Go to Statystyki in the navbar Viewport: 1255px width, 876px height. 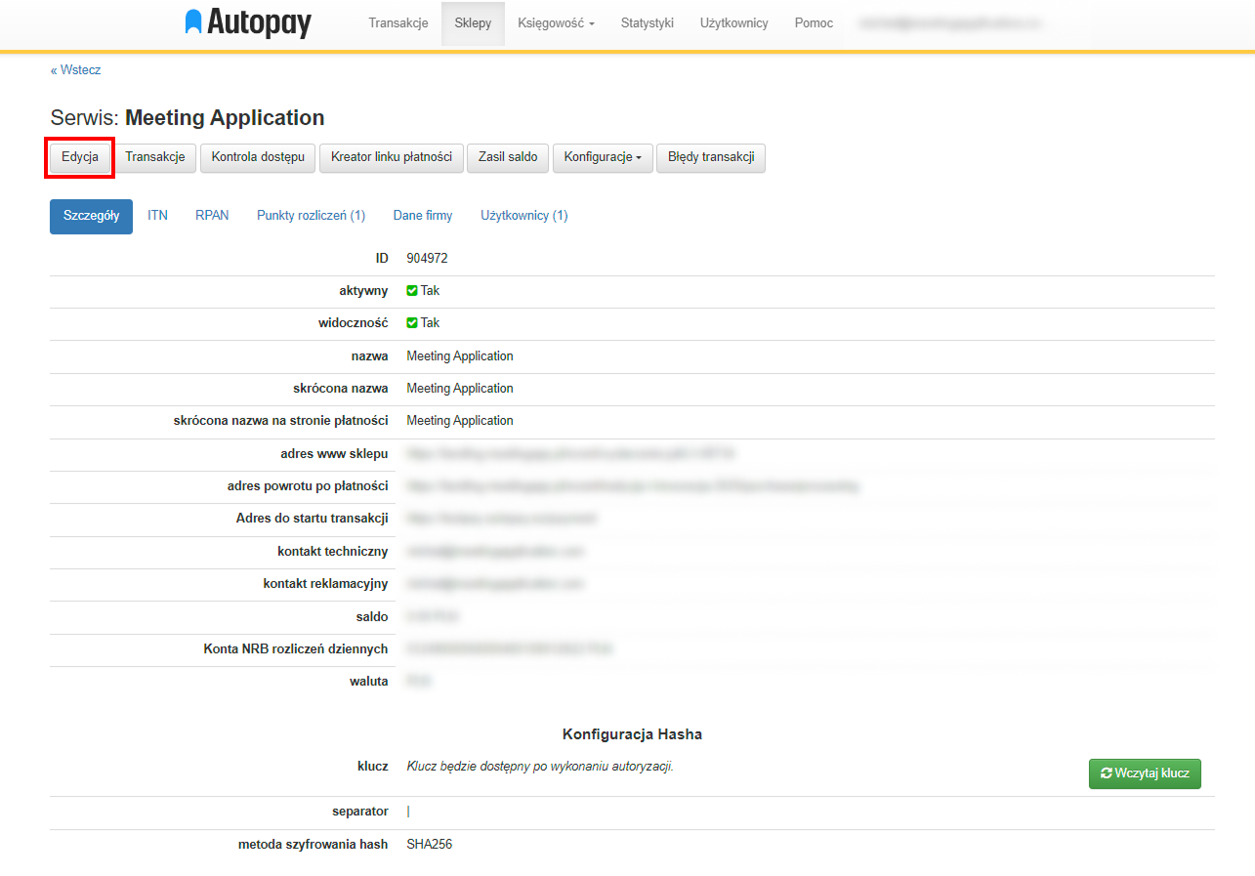[x=648, y=23]
